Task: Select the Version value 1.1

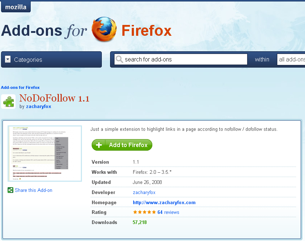Action: (136, 162)
